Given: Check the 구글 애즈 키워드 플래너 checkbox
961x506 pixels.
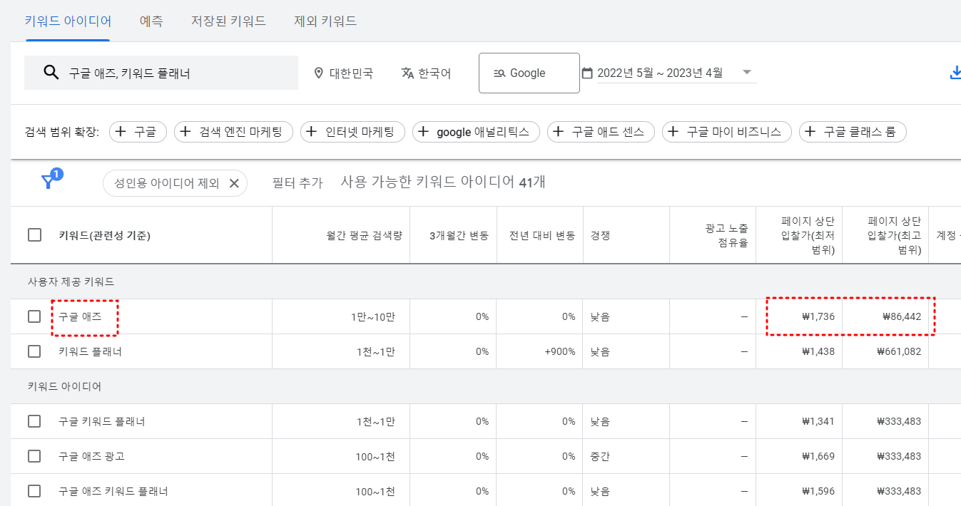Looking at the screenshot, I should click(34, 491).
